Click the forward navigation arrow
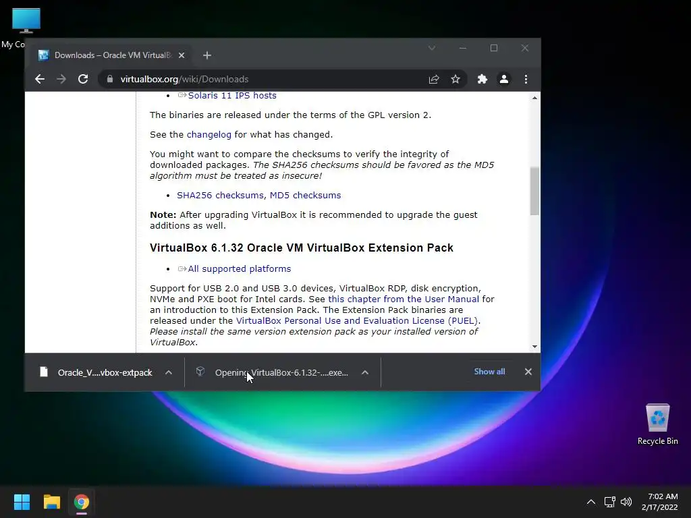The width and height of the screenshot is (691, 518). pyautogui.click(x=61, y=80)
